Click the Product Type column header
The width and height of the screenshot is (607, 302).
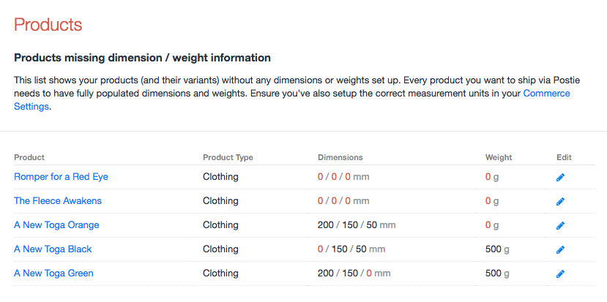(228, 157)
